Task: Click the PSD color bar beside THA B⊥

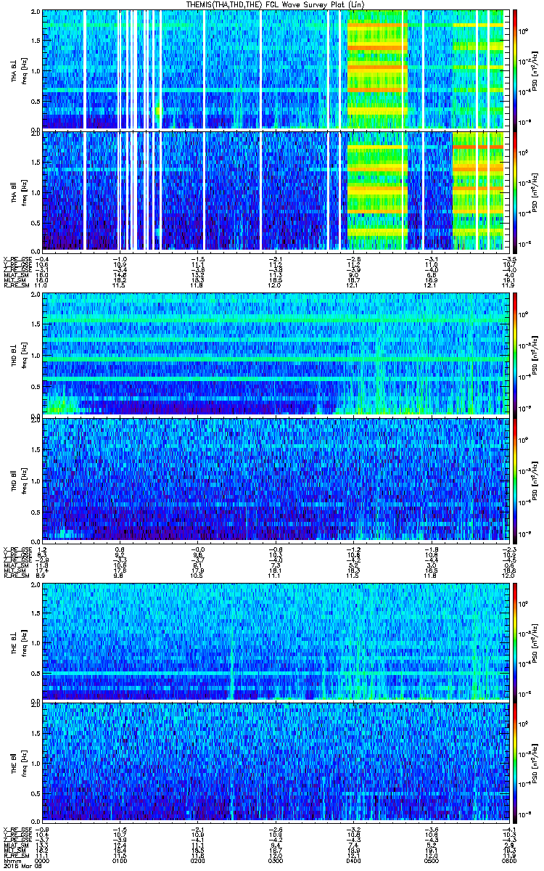Action: [515, 70]
